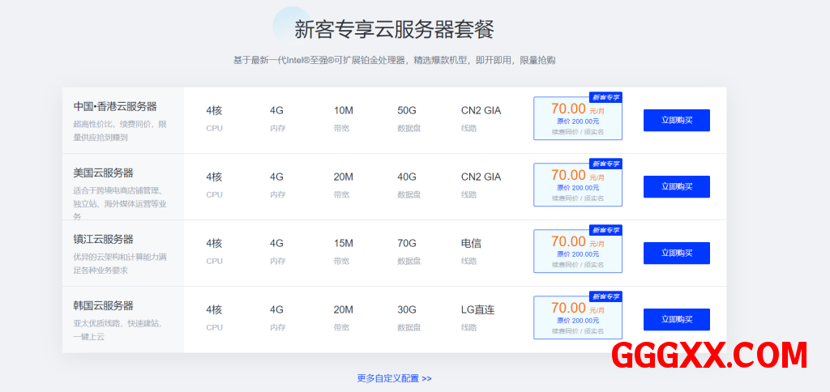
Task: Tap 新客专享 badge in the 韩国云服务器 row
Action: pos(605,296)
